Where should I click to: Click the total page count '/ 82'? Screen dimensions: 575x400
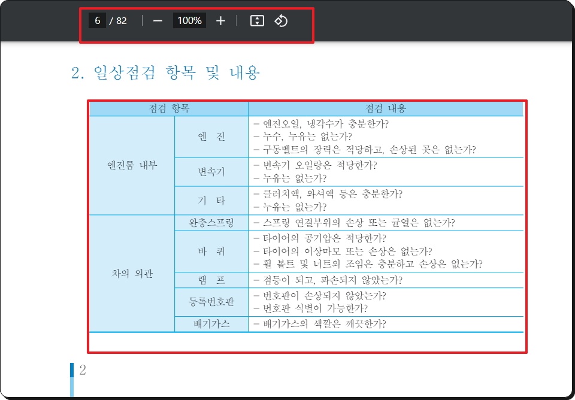click(x=118, y=21)
